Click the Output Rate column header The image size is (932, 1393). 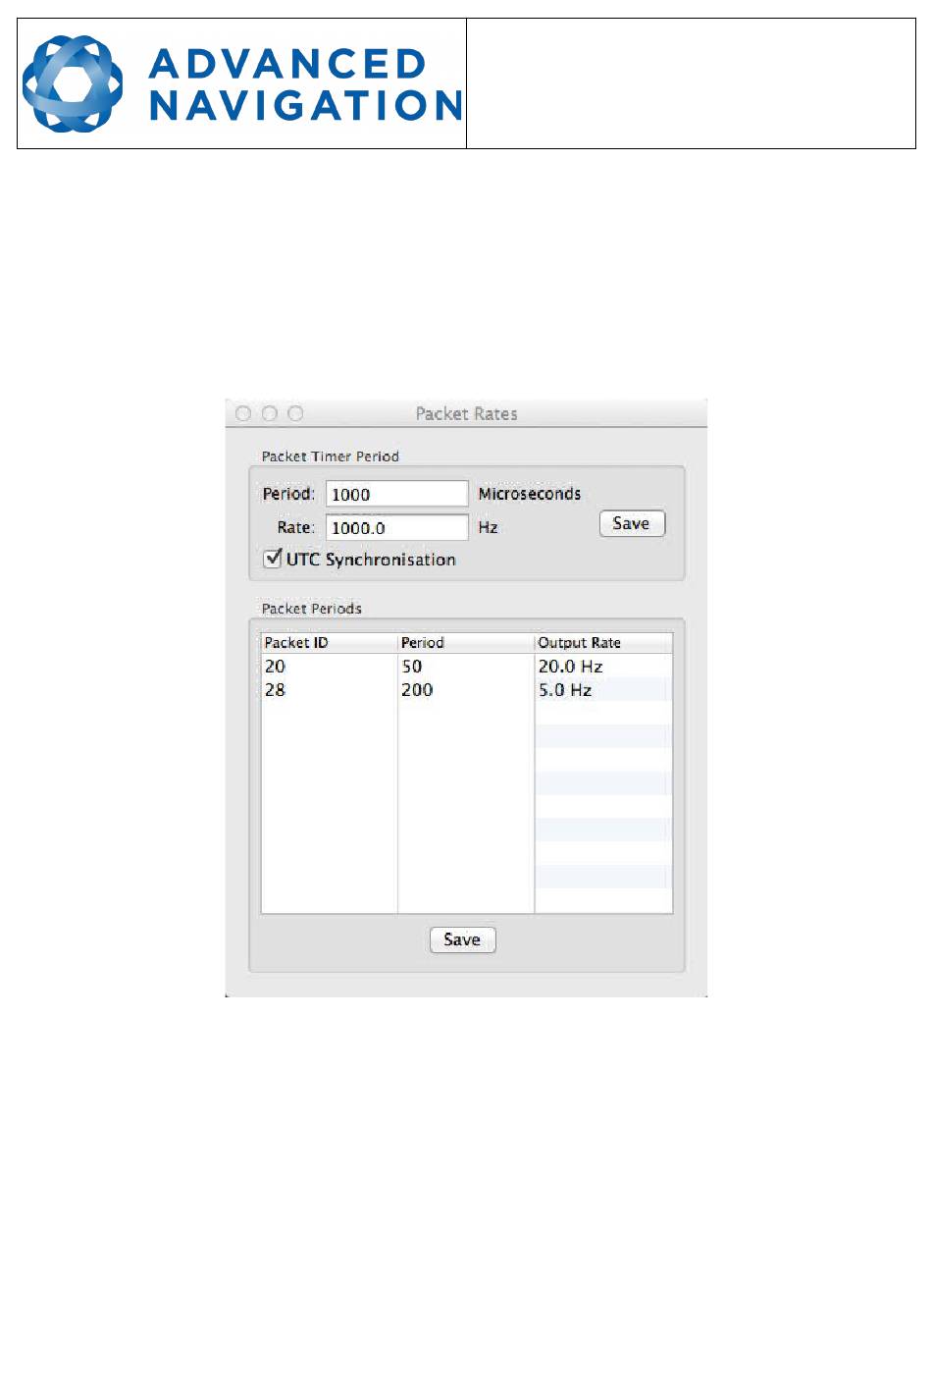click(x=603, y=643)
